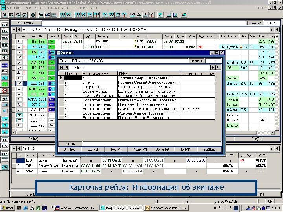Click the clock icon with the white face in the toolbar
Image resolution: width=283 pixels, height=212 pixels.
click(x=168, y=15)
